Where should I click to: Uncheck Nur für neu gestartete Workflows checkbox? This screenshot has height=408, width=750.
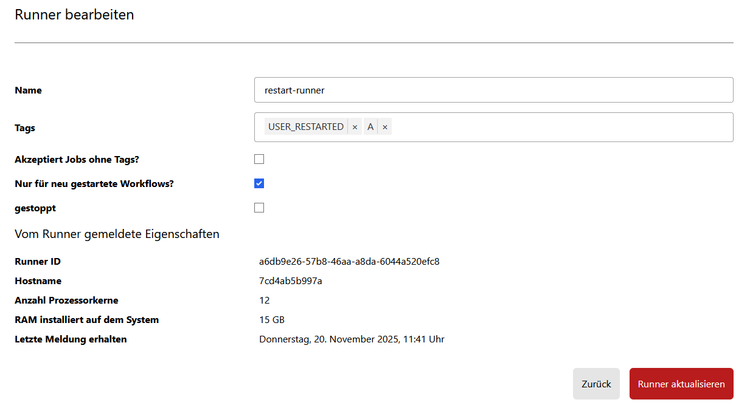click(x=259, y=183)
